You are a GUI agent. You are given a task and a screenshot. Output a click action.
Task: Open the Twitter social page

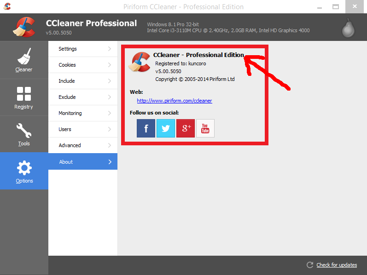pos(166,128)
